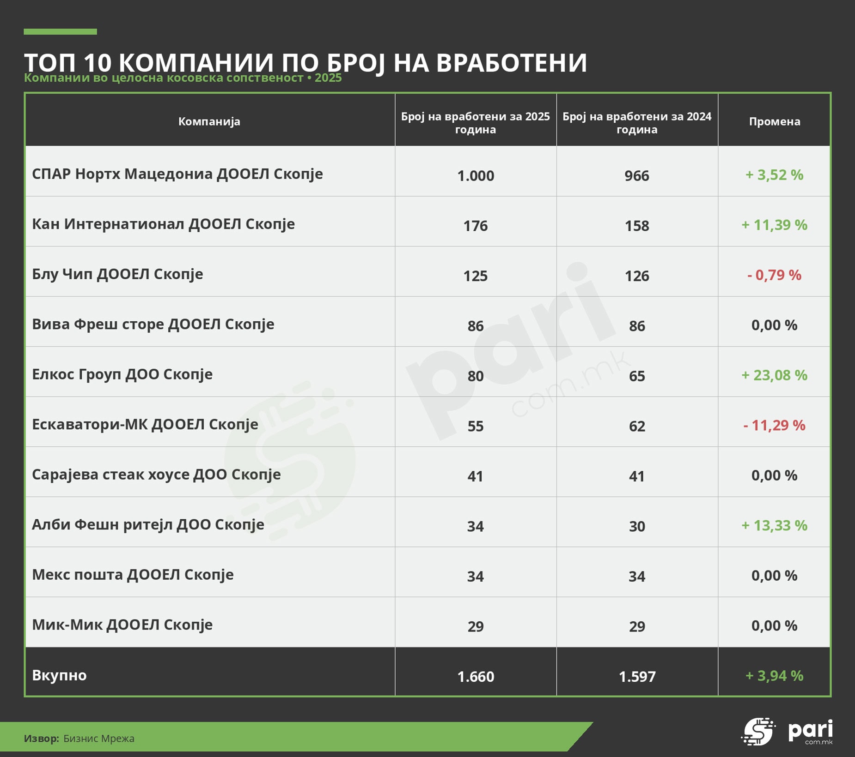Click the - 11,29 % change value
Image resolution: width=855 pixels, height=757 pixels.
(775, 425)
